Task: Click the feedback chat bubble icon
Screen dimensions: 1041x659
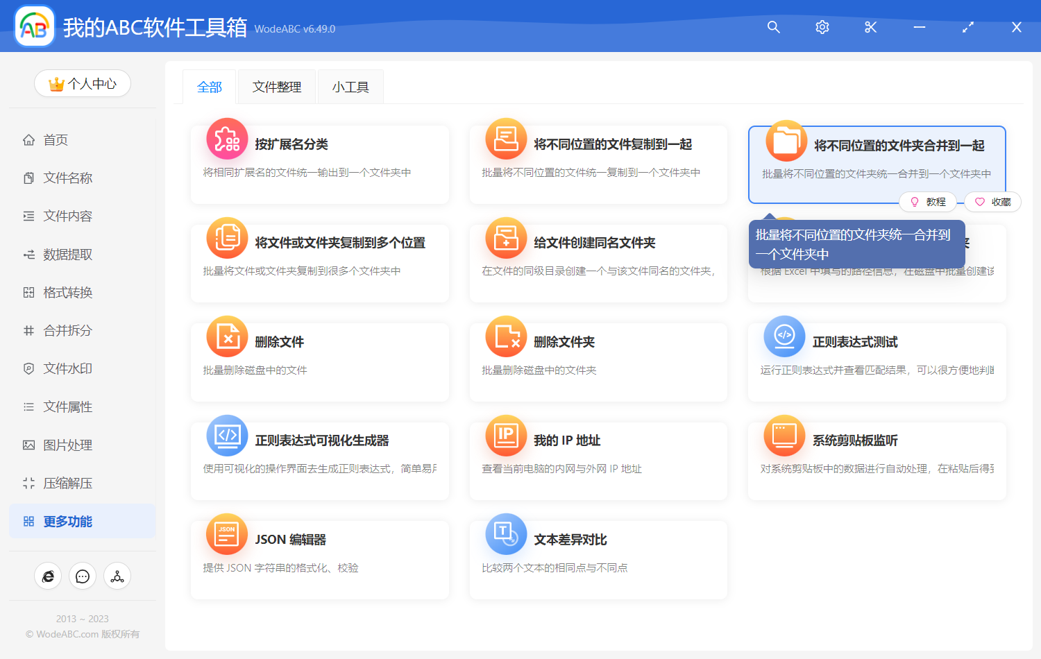Action: coord(82,576)
